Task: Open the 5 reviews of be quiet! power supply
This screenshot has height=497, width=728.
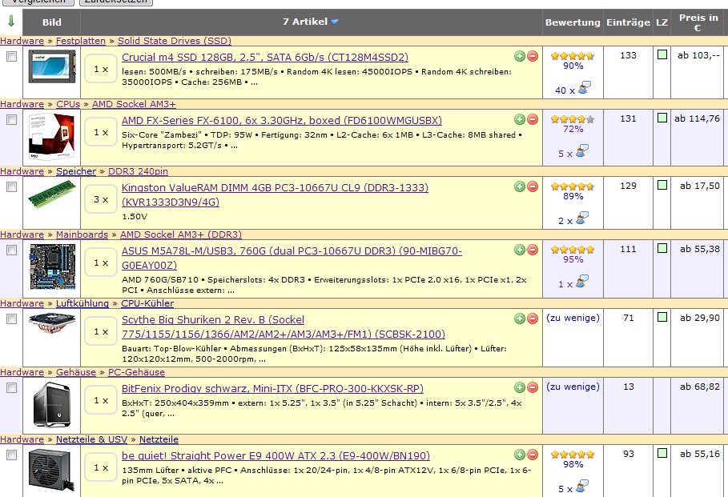Action: tap(573, 487)
